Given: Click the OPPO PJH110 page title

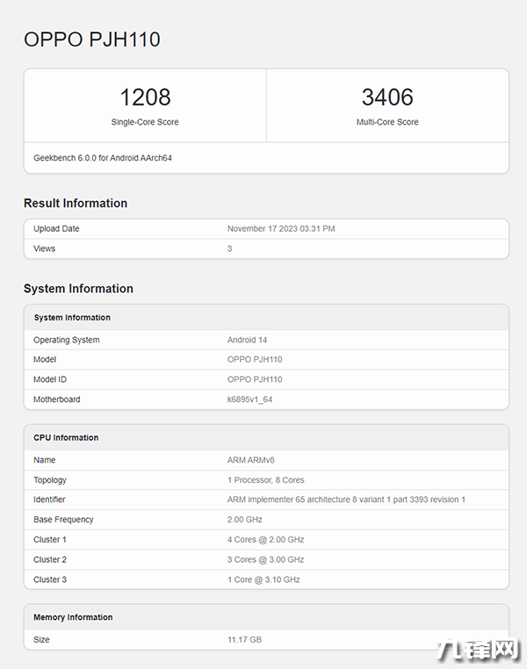Looking at the screenshot, I should tap(91, 40).
